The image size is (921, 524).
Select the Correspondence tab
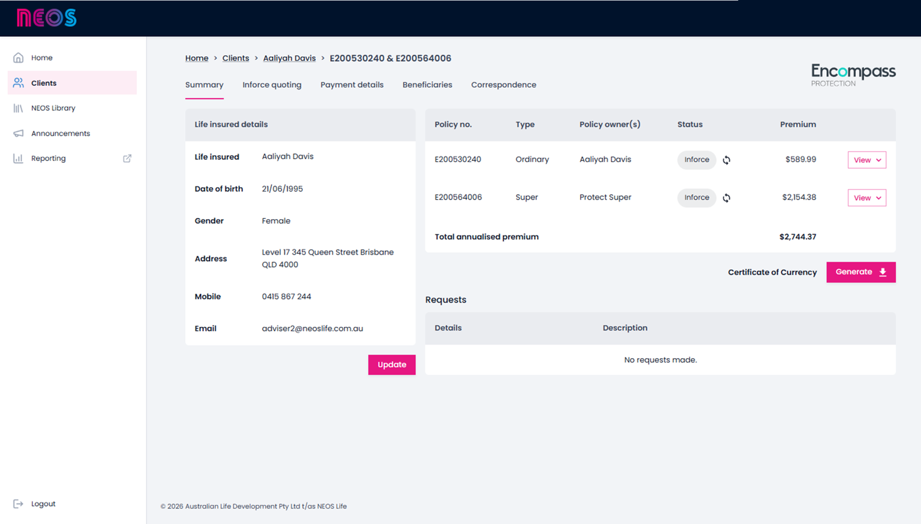[503, 85]
